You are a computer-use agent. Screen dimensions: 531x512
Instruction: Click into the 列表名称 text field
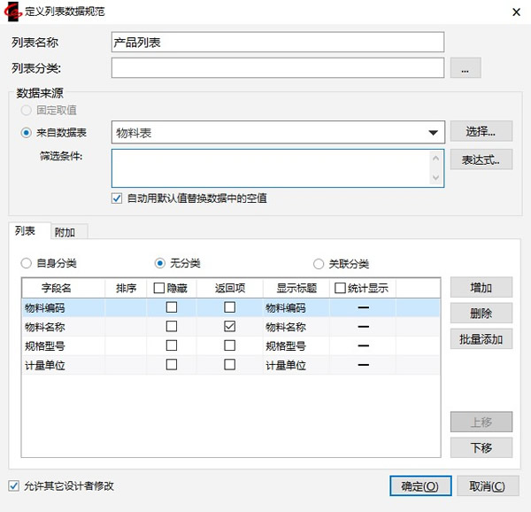pyautogui.click(x=277, y=42)
